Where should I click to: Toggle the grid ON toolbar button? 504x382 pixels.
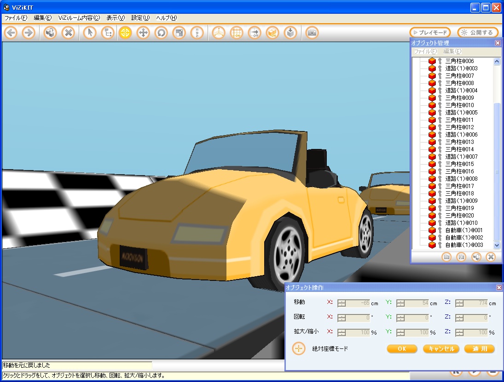click(x=237, y=33)
